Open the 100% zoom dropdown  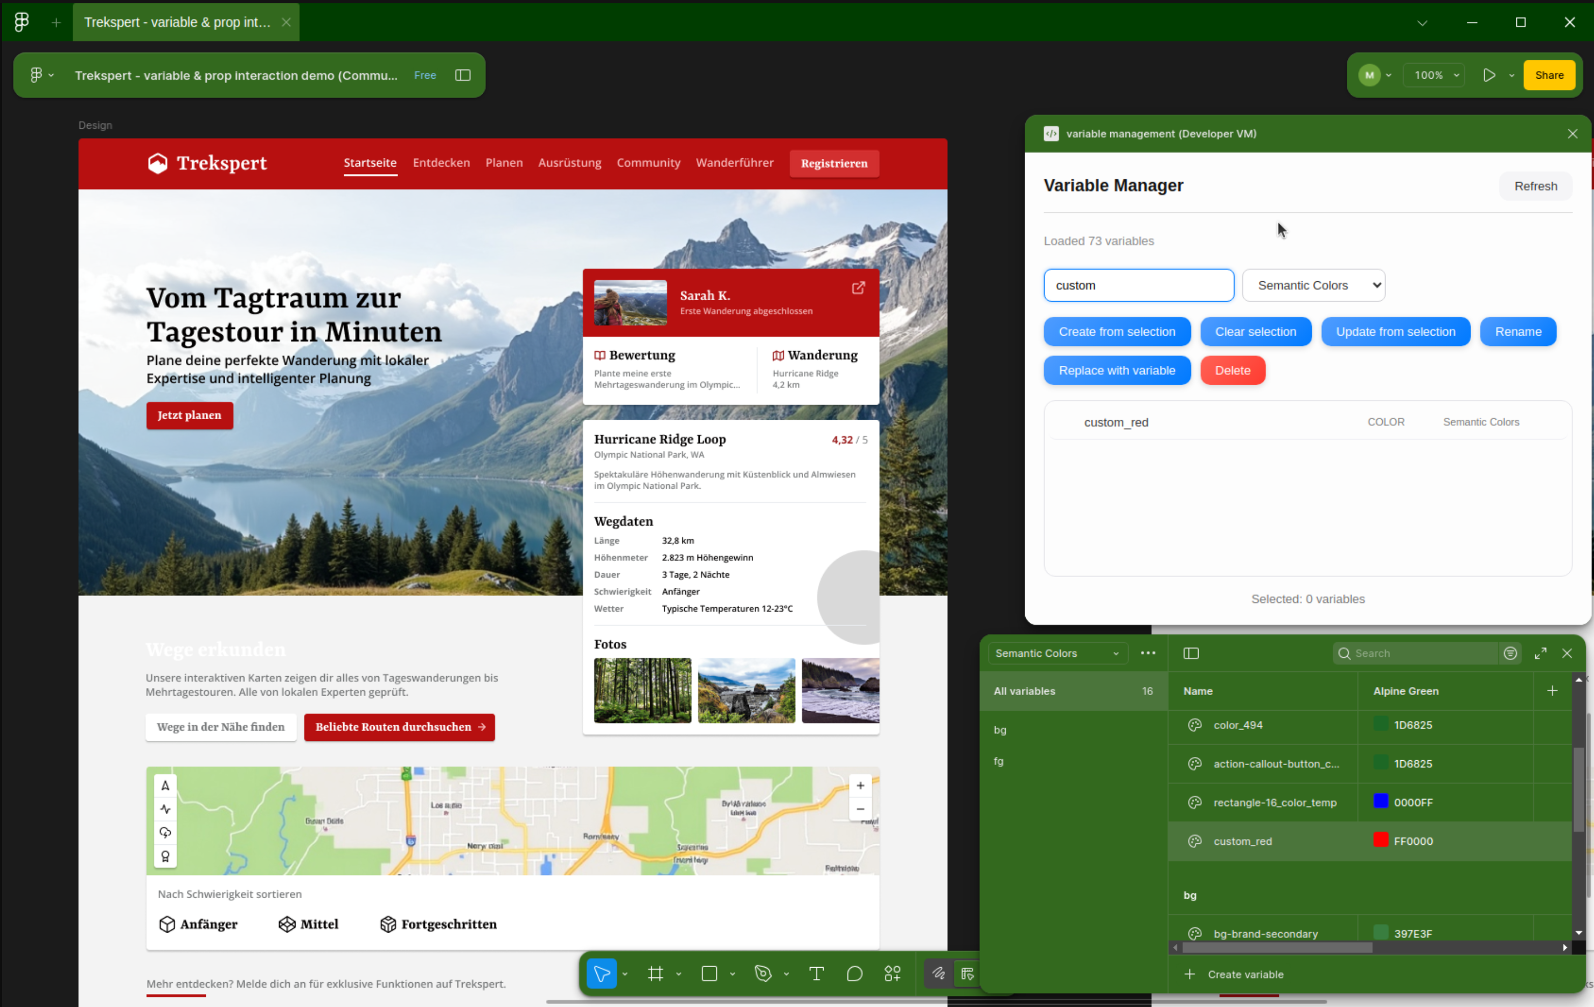(1435, 75)
